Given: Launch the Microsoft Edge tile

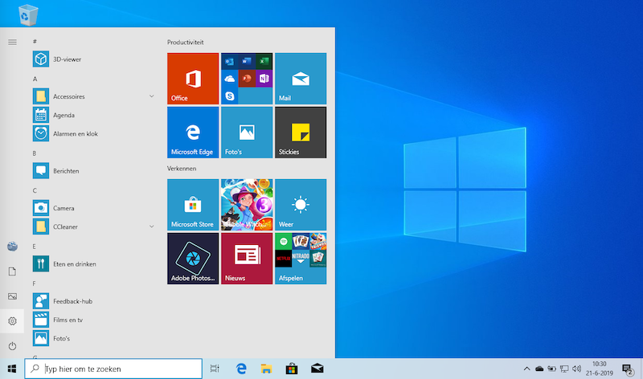Looking at the screenshot, I should tap(192, 132).
